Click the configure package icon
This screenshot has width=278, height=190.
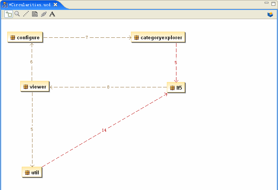click(x=13, y=37)
